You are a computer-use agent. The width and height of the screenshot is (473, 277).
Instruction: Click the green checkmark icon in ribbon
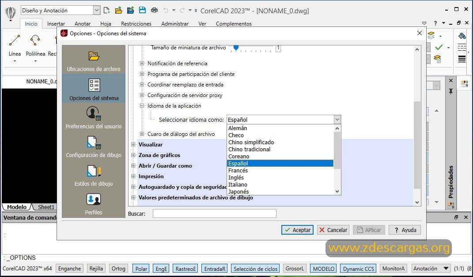click(439, 47)
